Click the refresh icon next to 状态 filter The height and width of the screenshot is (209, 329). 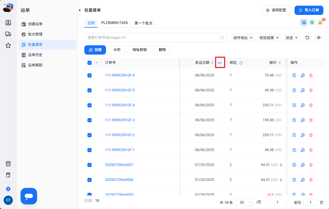(307, 38)
